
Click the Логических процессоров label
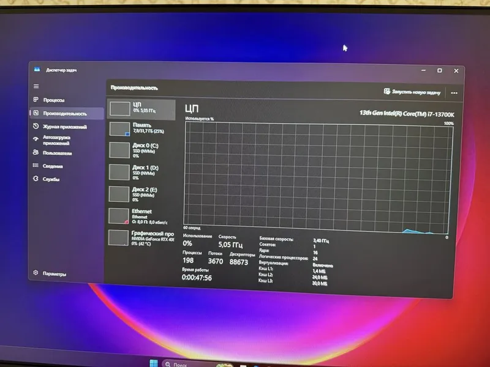[284, 257]
